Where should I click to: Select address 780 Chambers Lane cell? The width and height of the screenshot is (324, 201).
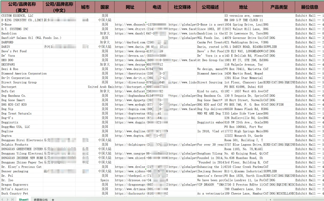[243, 189]
